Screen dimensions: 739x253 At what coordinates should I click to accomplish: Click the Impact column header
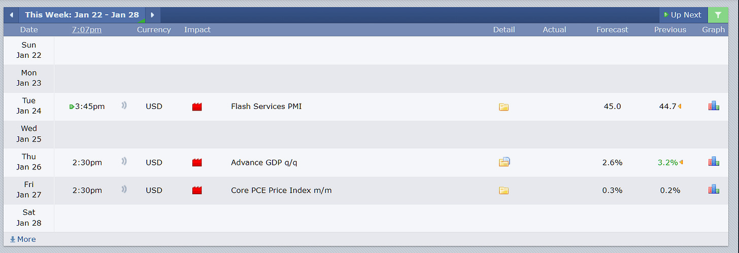(197, 30)
